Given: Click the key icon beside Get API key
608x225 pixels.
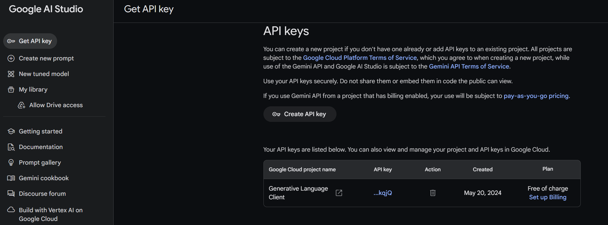Looking at the screenshot, I should pos(11,41).
